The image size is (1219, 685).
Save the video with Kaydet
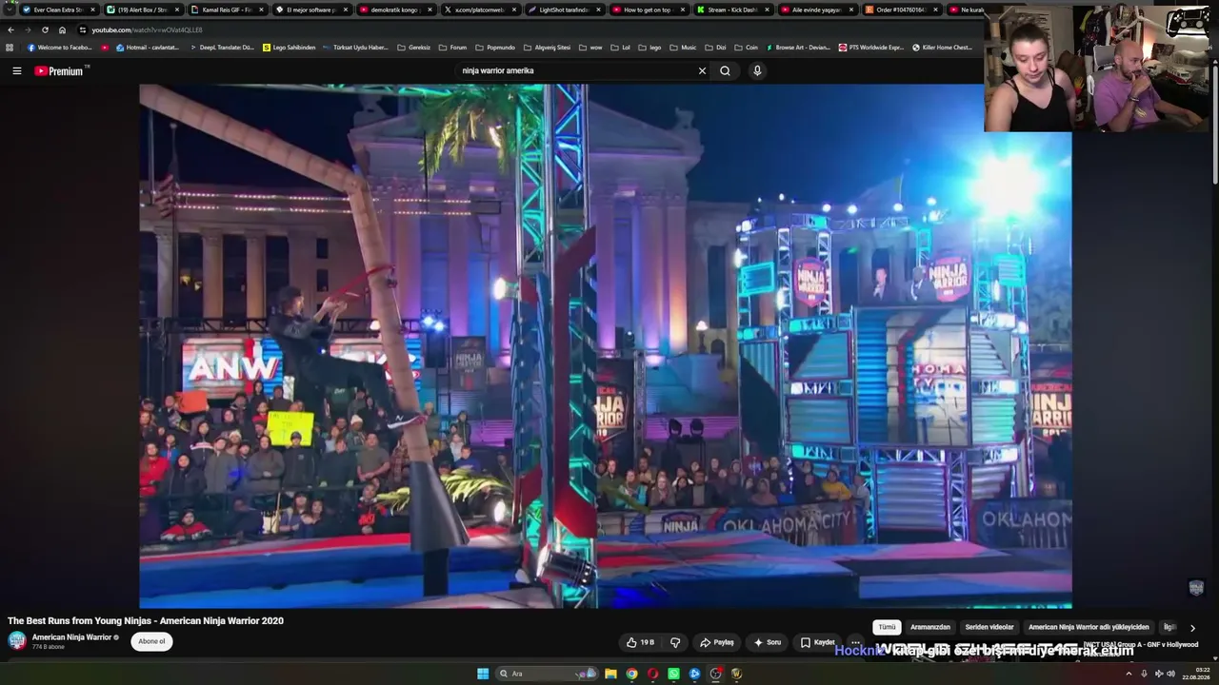point(818,642)
